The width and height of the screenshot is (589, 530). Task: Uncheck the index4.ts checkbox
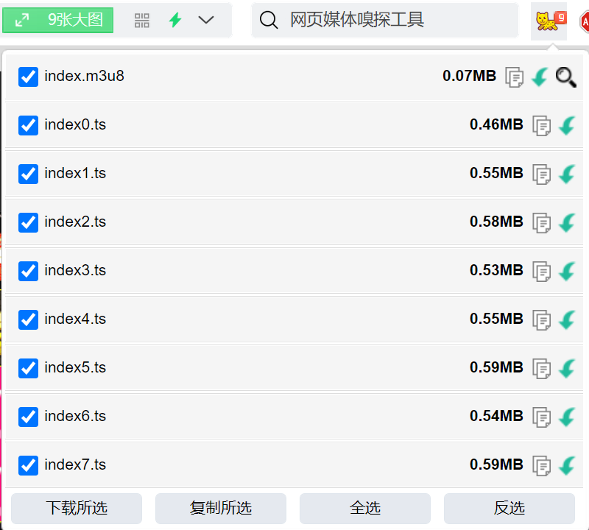click(28, 319)
